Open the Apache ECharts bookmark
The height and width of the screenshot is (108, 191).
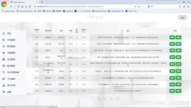point(99,11)
